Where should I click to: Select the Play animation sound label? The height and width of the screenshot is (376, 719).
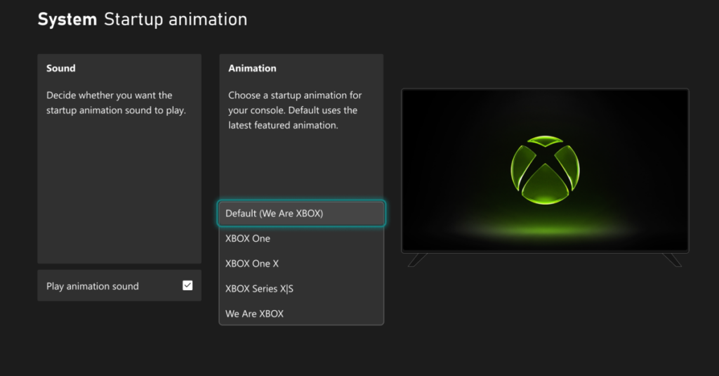coord(92,286)
